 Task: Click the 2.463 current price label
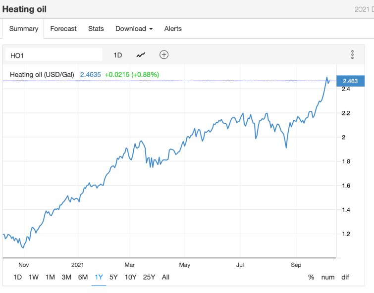pos(350,81)
